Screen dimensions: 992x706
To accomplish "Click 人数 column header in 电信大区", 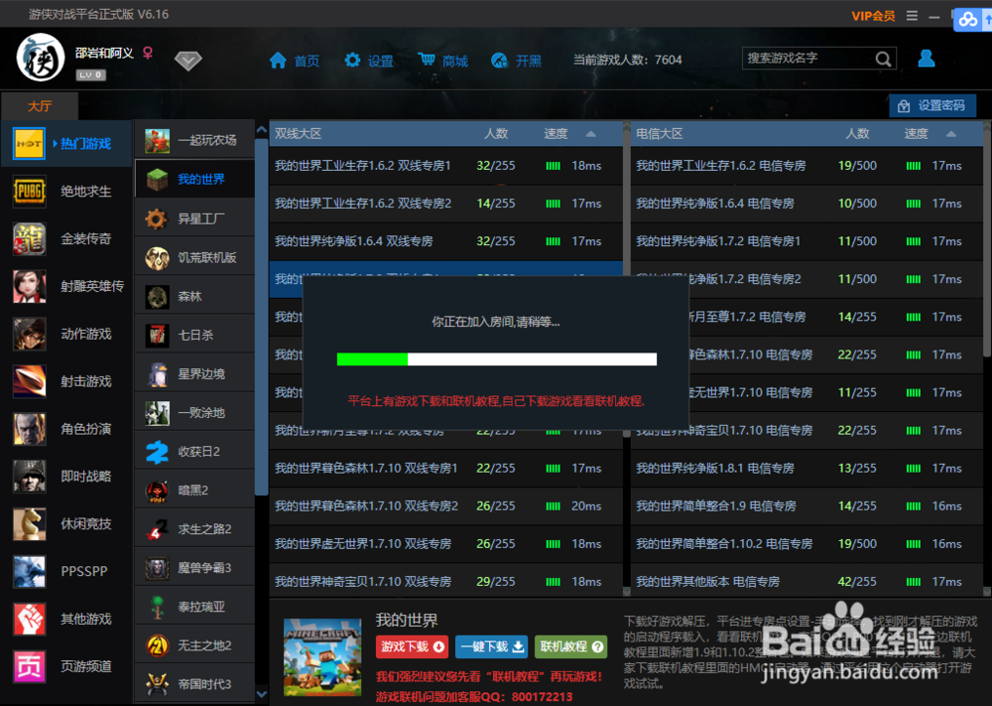I will tap(857, 134).
